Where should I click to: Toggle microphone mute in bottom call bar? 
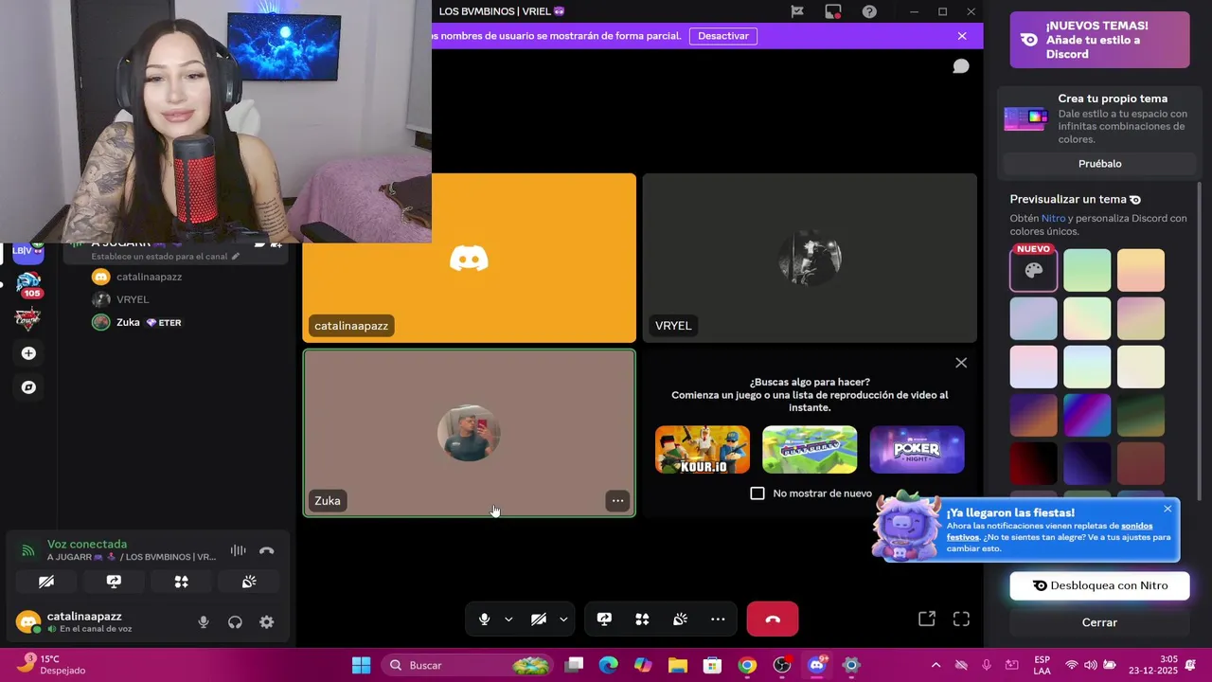(484, 619)
